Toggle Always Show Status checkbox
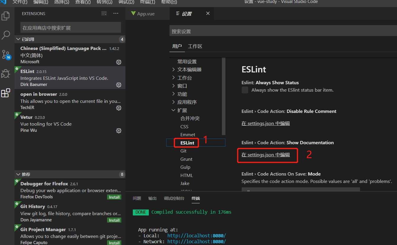Screen dimensions: 397x245 point(245,90)
